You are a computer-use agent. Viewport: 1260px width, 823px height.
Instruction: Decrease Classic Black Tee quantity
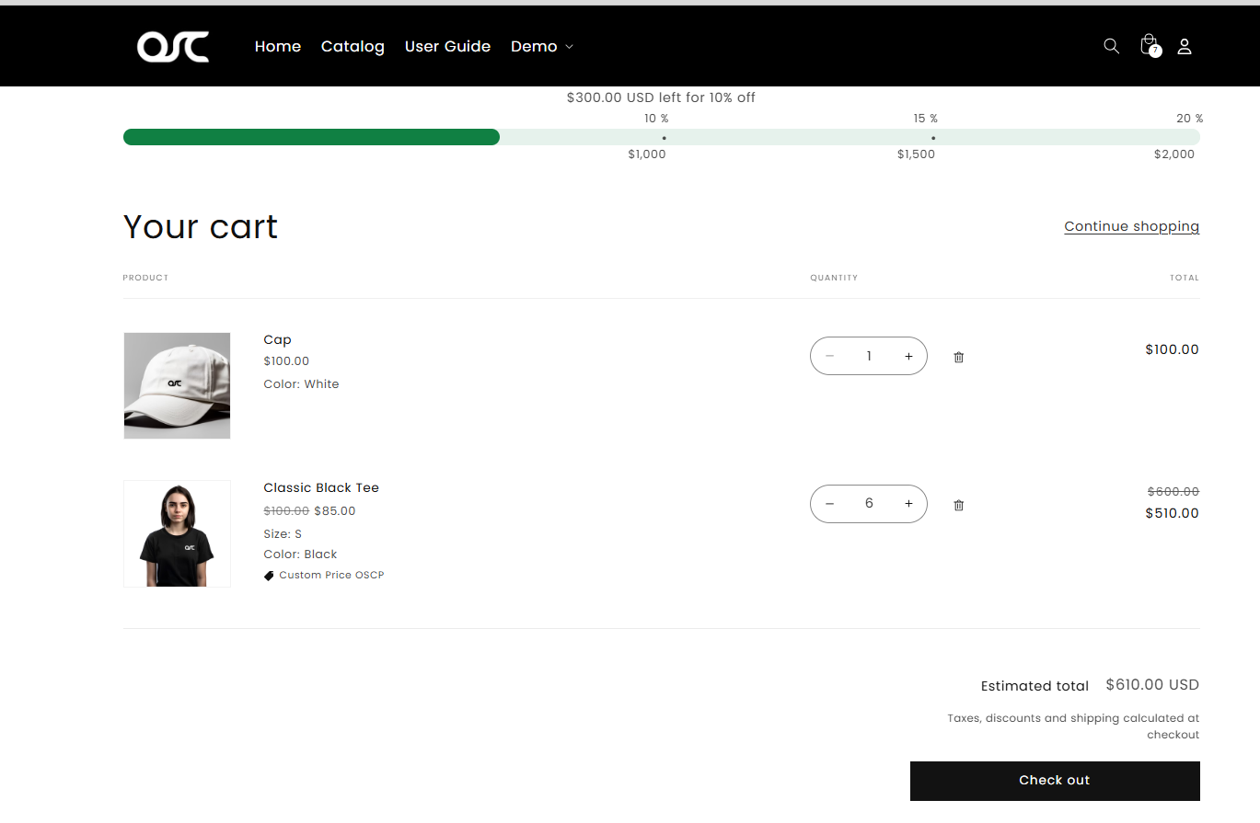(829, 504)
